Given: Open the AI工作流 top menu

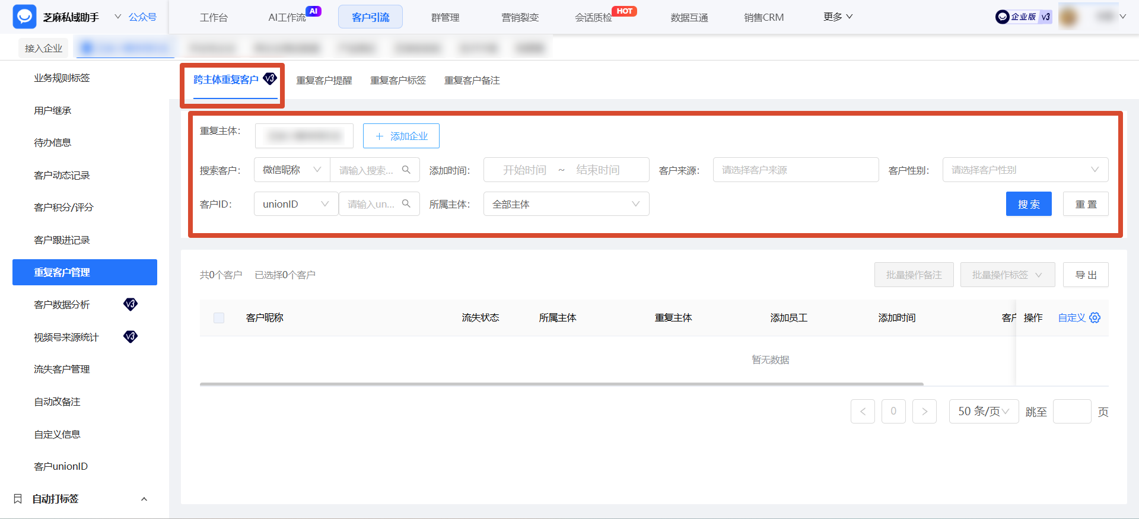Looking at the screenshot, I should point(287,17).
